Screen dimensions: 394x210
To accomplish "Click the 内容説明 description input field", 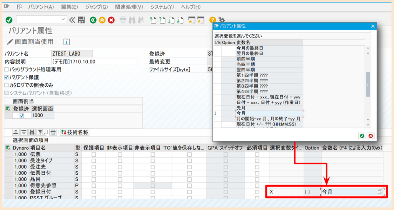I will pos(94,62).
